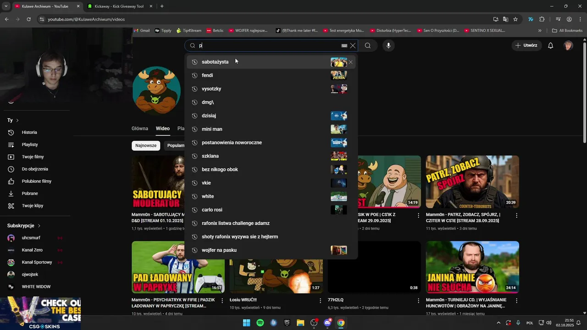The image size is (587, 330).
Task: Open Do obejrzenia watch later list
Action: 36,169
